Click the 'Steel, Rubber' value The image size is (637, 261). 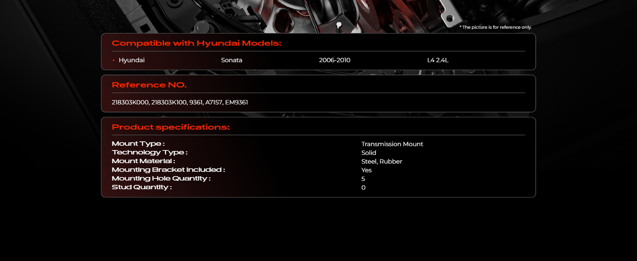point(382,161)
